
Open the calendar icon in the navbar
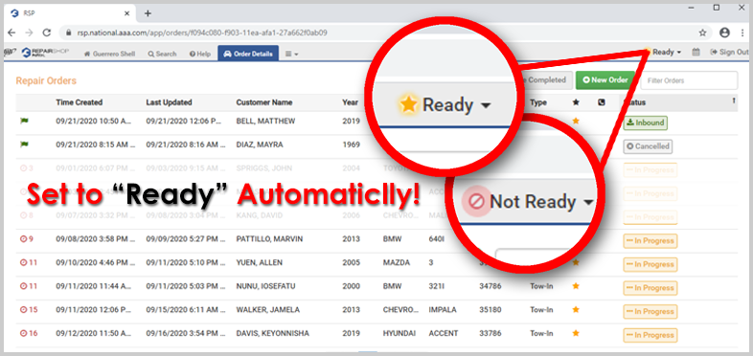(x=696, y=53)
